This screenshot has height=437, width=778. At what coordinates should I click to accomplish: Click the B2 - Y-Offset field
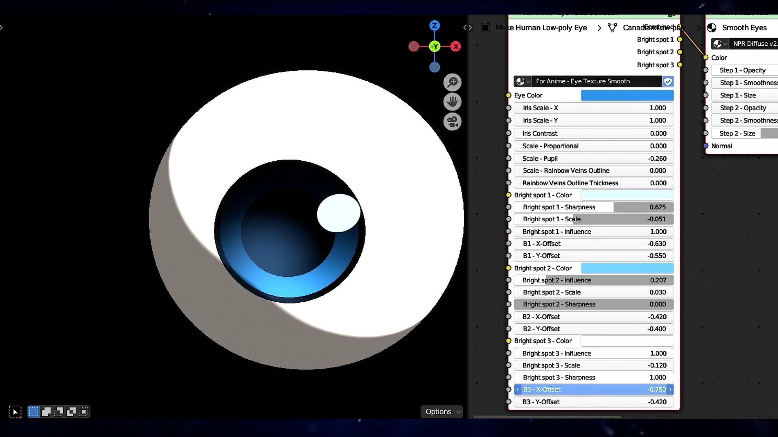594,329
